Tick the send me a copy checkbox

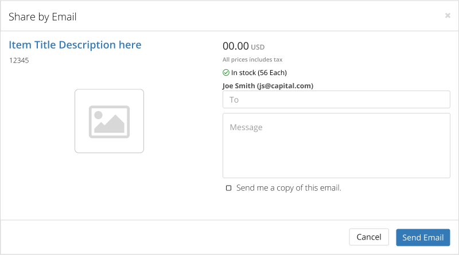pos(228,188)
